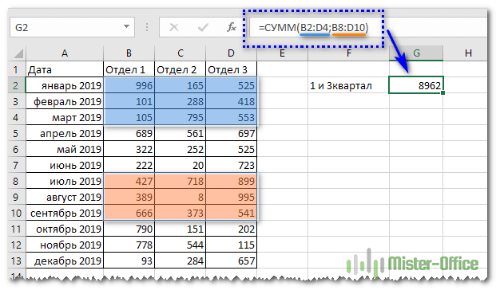Expand the Name Box dropdown arrow
The image size is (496, 294).
(126, 27)
